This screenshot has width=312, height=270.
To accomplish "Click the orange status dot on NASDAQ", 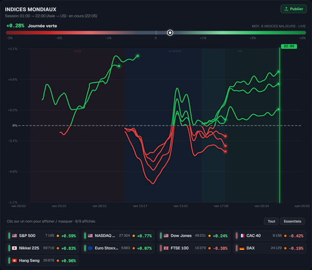I will pos(134,236).
